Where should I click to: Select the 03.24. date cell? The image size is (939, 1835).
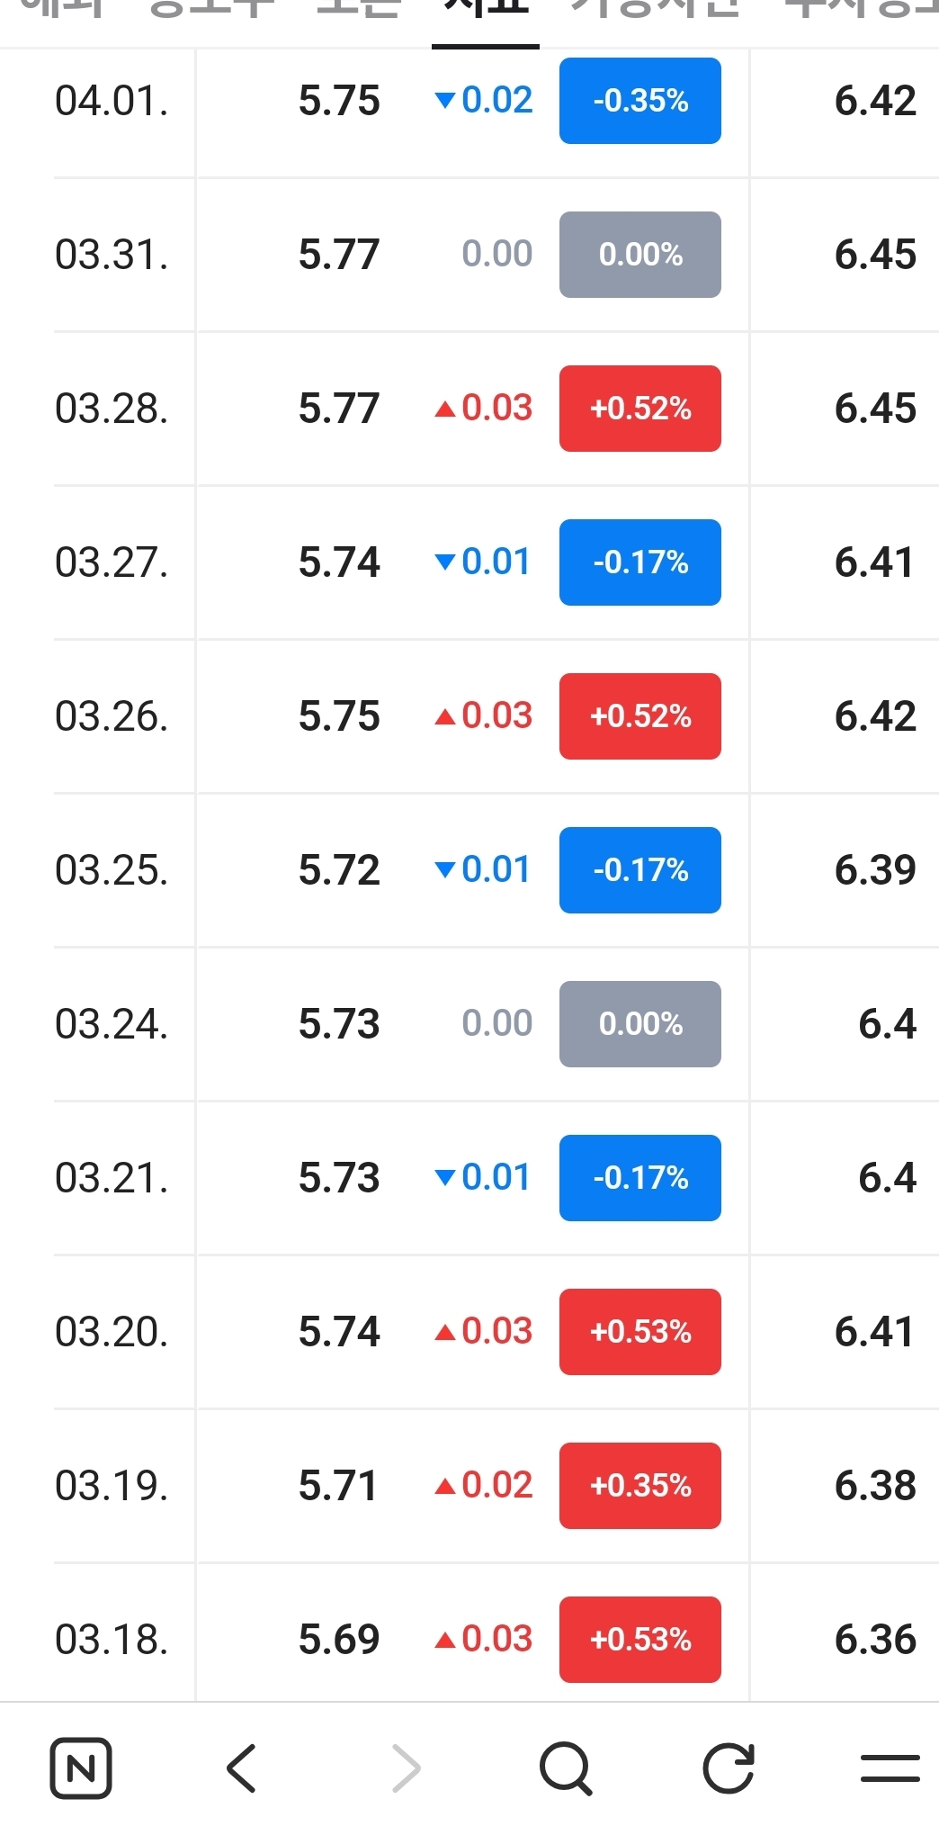112,1024
